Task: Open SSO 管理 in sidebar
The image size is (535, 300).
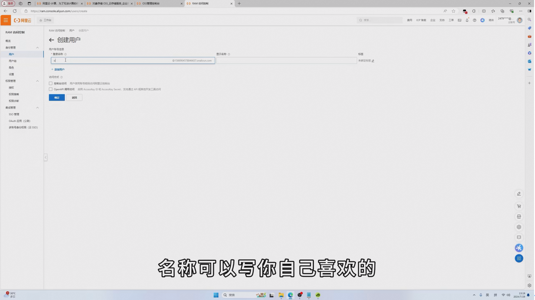Action: [x=14, y=114]
